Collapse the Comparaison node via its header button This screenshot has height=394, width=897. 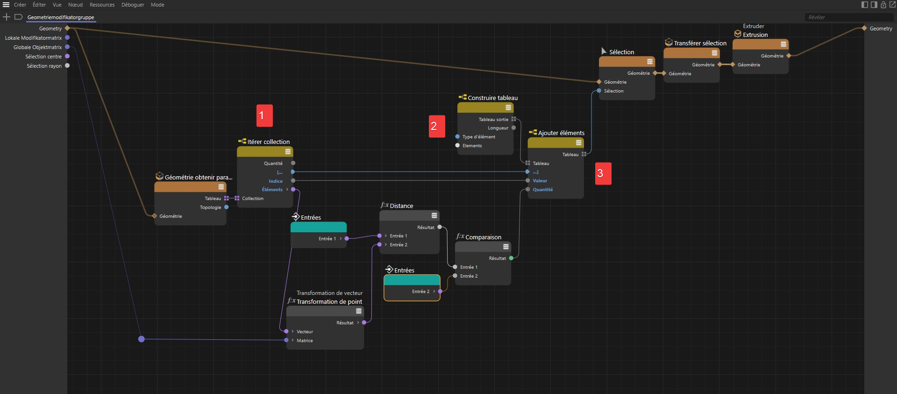505,246
